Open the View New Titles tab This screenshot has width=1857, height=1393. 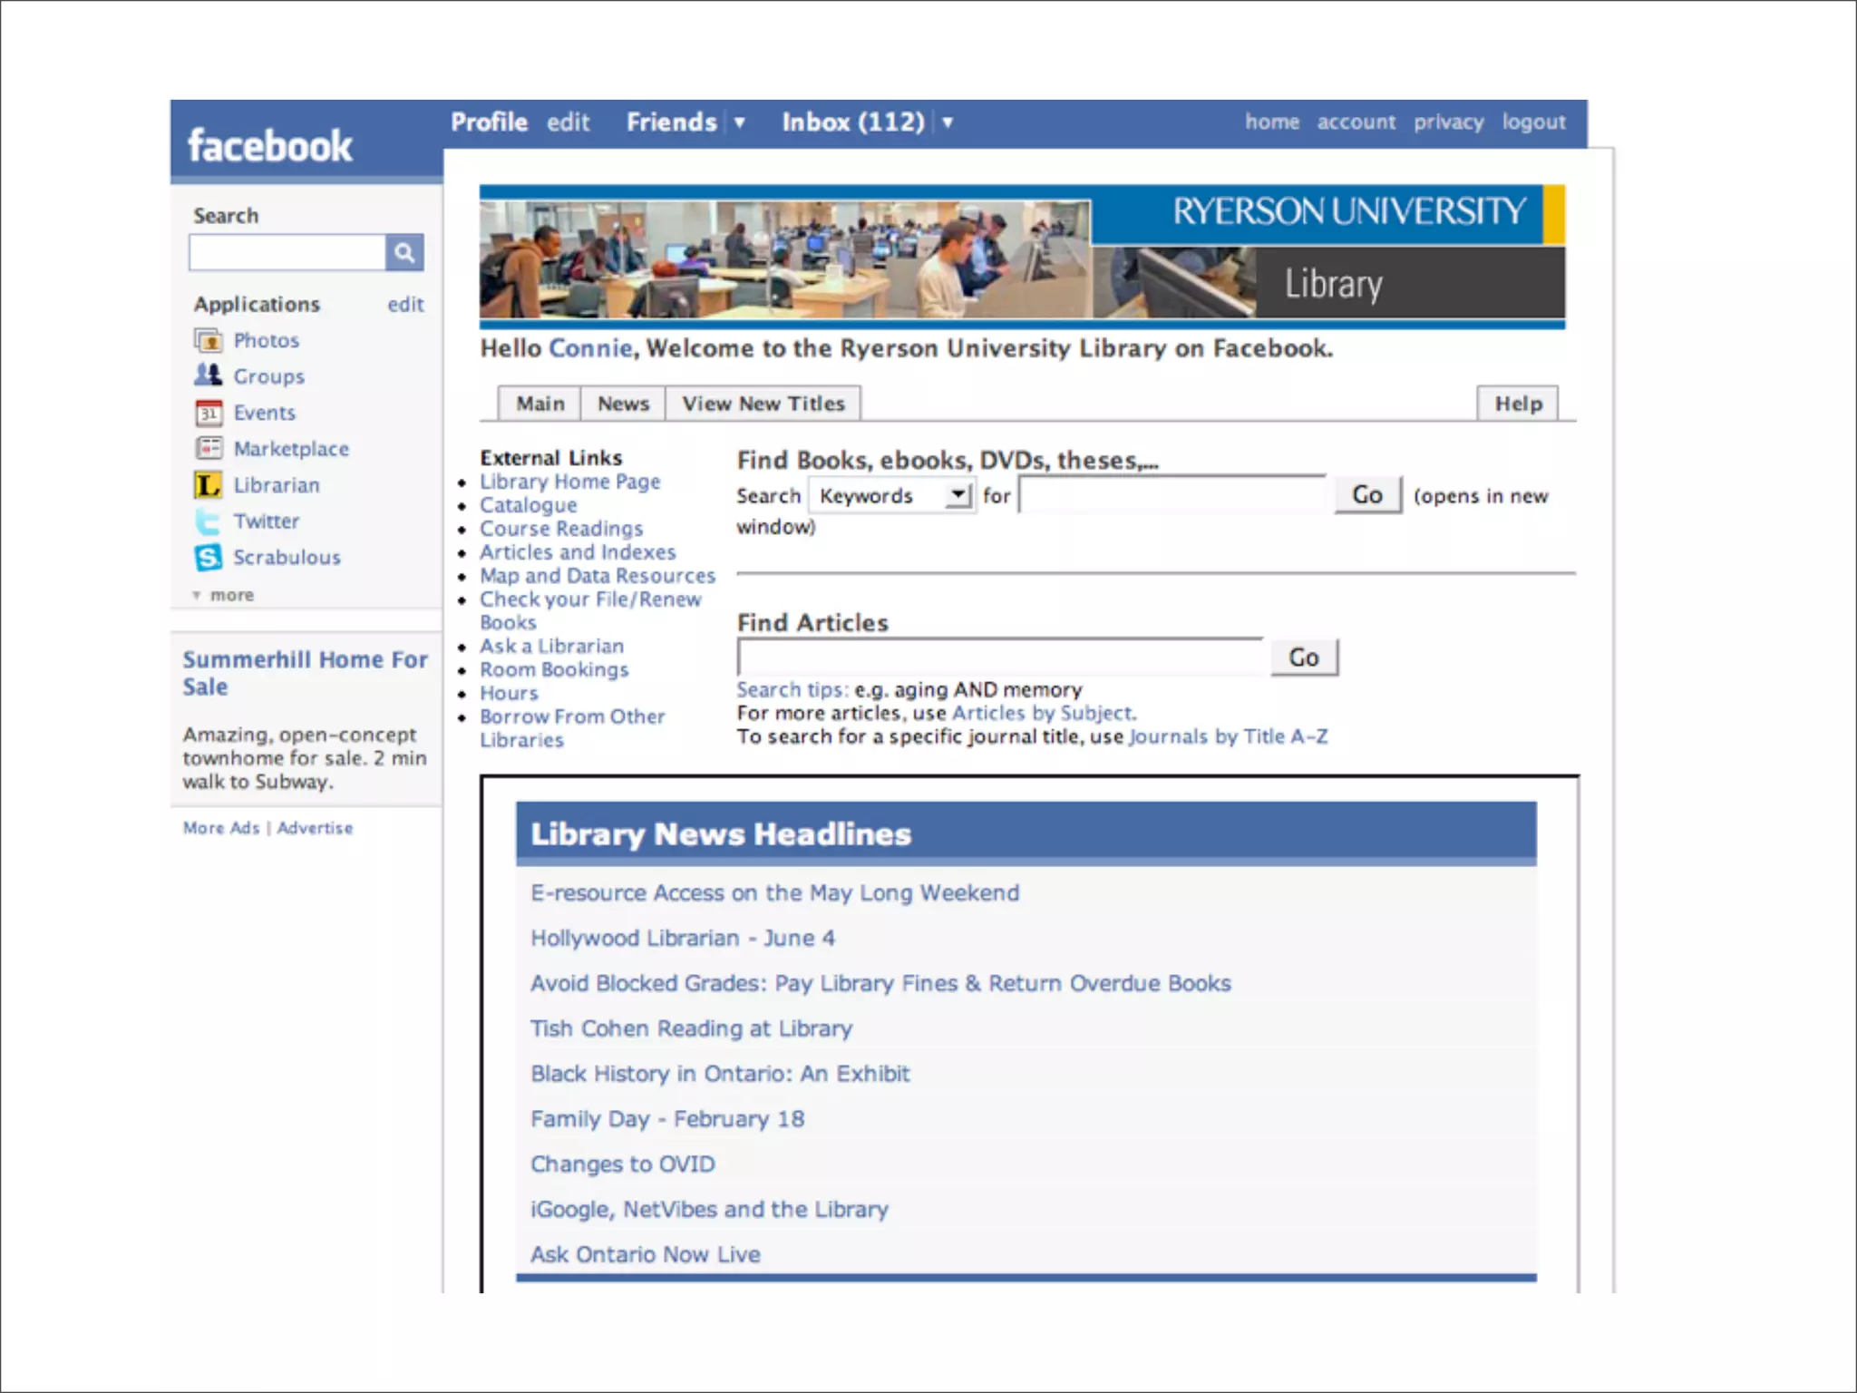(x=763, y=404)
